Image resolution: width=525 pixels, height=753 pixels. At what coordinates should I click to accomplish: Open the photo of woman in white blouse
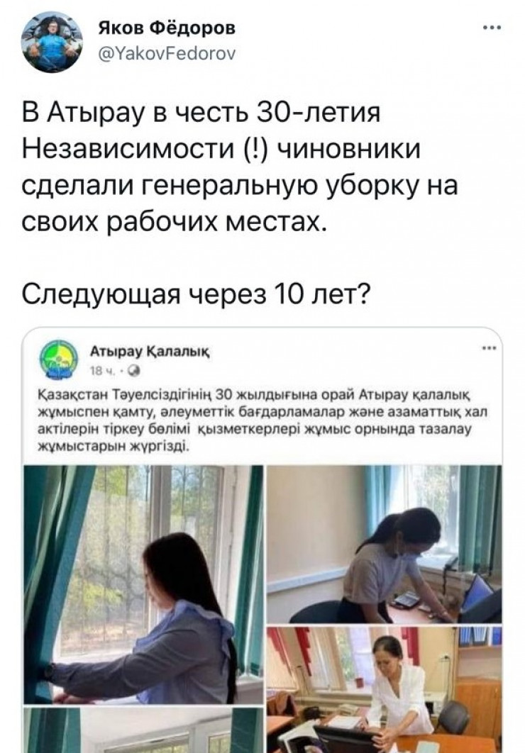pos(384,690)
